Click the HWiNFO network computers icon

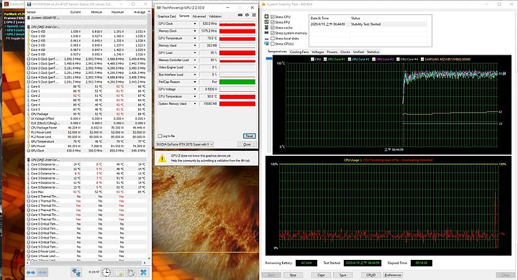coord(76,272)
